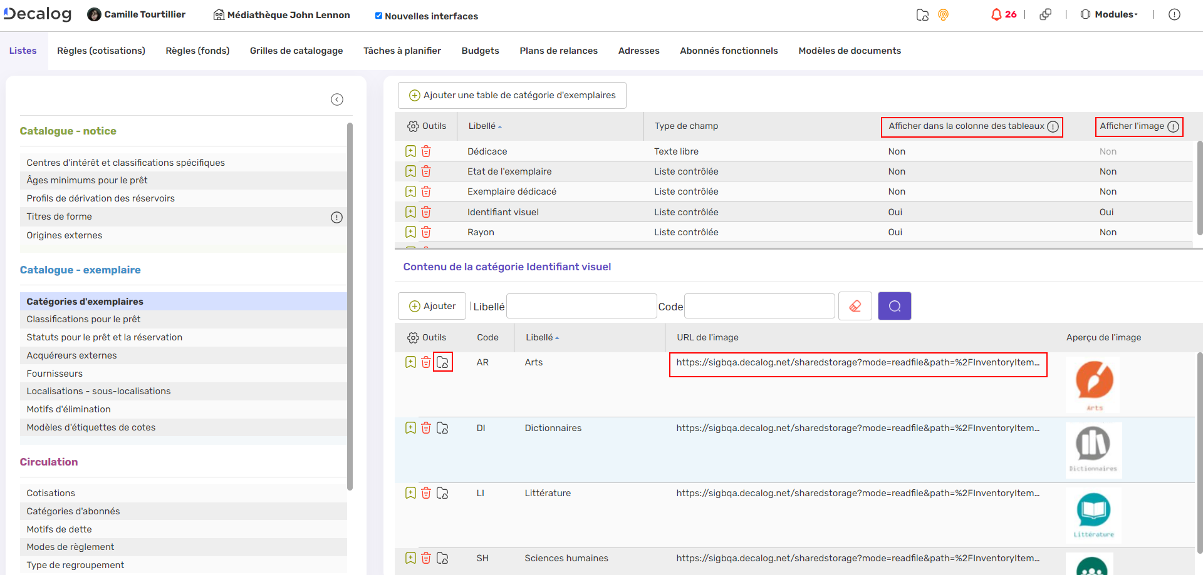The height and width of the screenshot is (575, 1203).
Task: Open the Outils menu in the categories table
Action: click(427, 126)
